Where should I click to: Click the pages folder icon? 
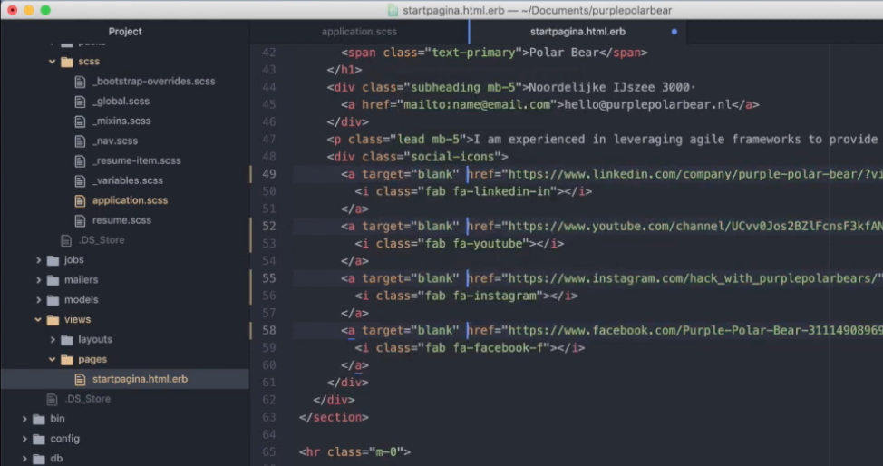point(67,360)
